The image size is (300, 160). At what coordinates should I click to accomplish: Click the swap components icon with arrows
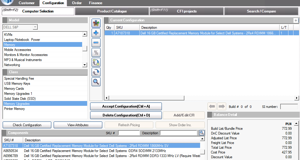click(96, 62)
